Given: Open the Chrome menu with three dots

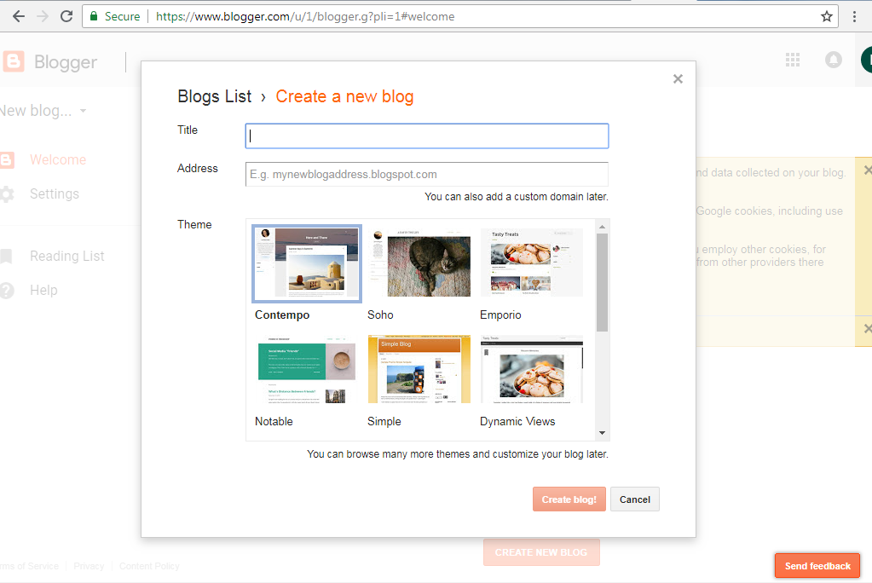Looking at the screenshot, I should click(855, 16).
